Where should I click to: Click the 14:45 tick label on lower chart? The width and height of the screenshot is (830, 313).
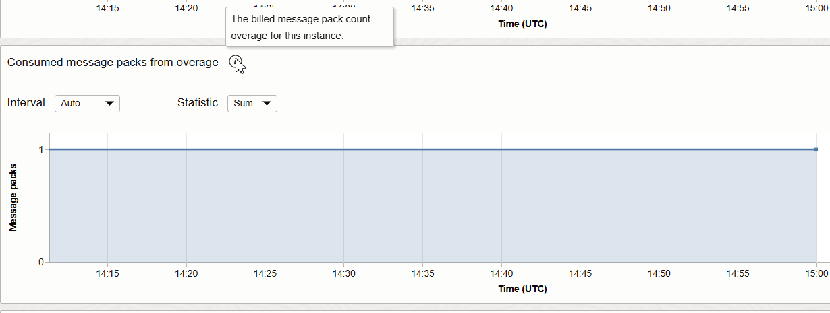pos(580,274)
